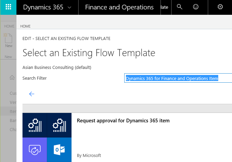232x162 pixels.
Task: Open the settings gear icon
Action: coord(220,7)
